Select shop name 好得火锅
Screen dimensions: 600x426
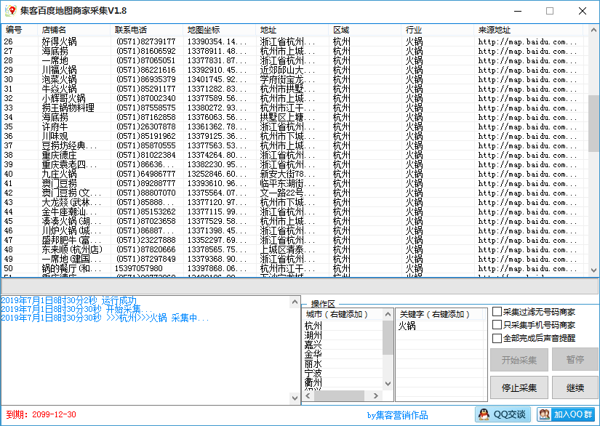(60, 41)
